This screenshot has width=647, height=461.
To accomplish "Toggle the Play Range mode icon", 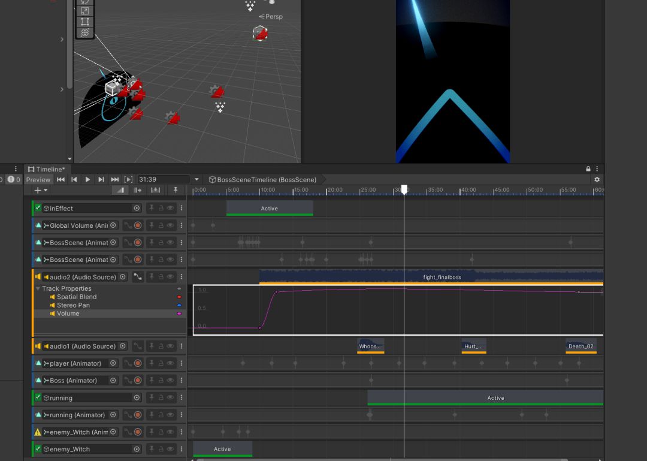I will [x=128, y=179].
